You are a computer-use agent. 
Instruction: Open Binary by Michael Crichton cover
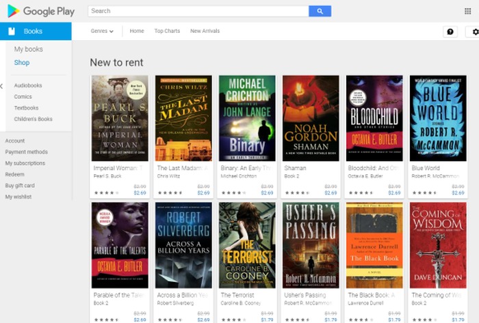pos(247,118)
